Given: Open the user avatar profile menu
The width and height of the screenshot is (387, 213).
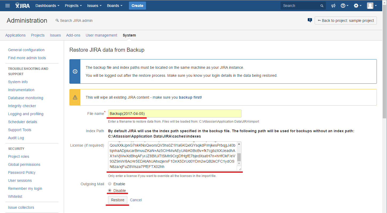Looking at the screenshot, I should [372, 6].
